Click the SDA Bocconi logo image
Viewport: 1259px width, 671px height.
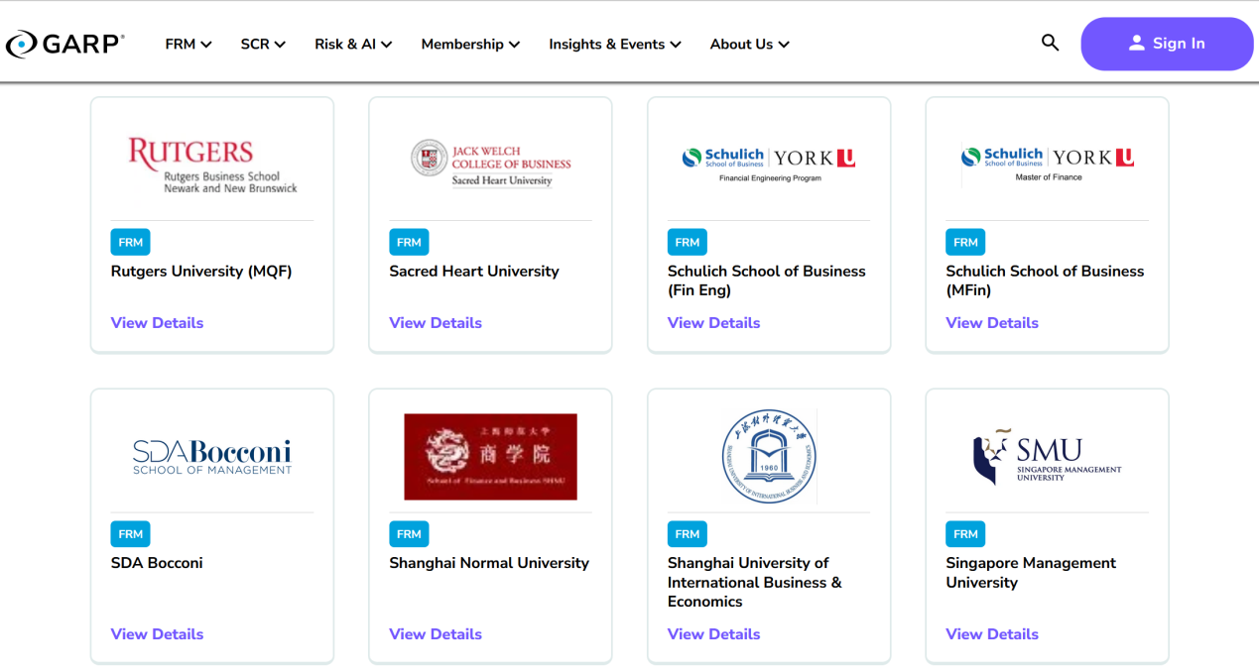[212, 457]
